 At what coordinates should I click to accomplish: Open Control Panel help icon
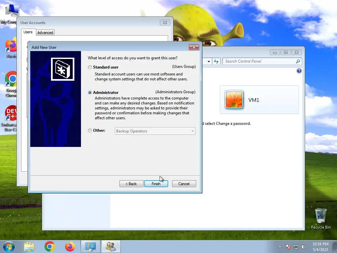tap(299, 71)
